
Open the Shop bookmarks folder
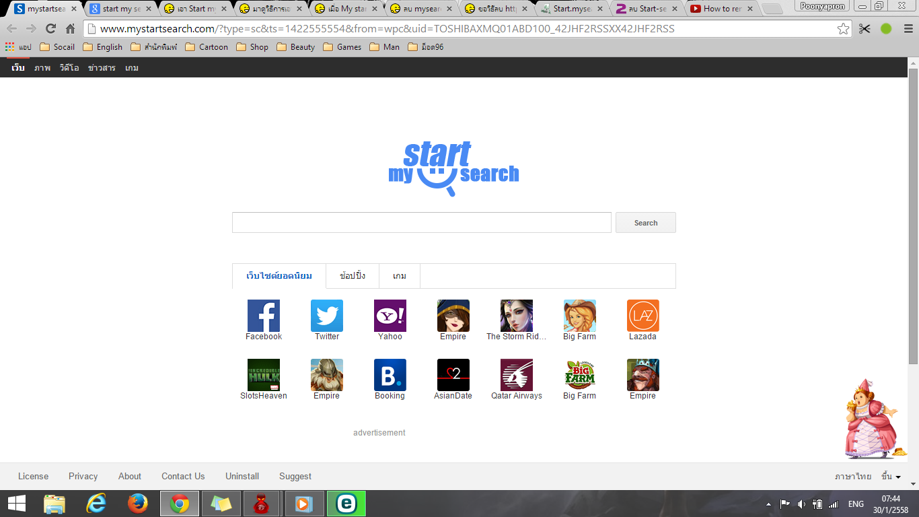pyautogui.click(x=252, y=47)
